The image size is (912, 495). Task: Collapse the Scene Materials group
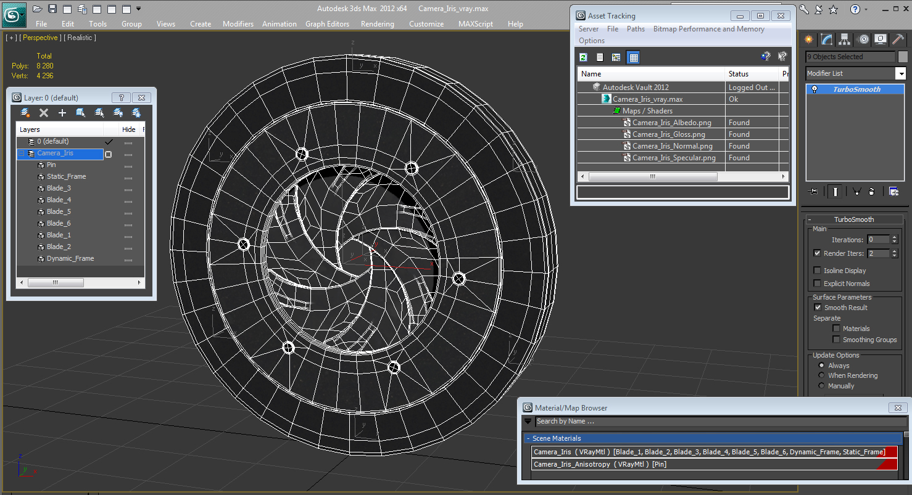click(528, 438)
